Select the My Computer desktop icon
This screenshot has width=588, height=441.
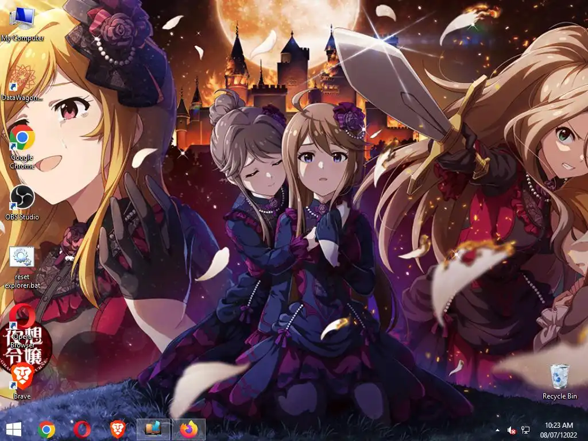pyautogui.click(x=22, y=24)
